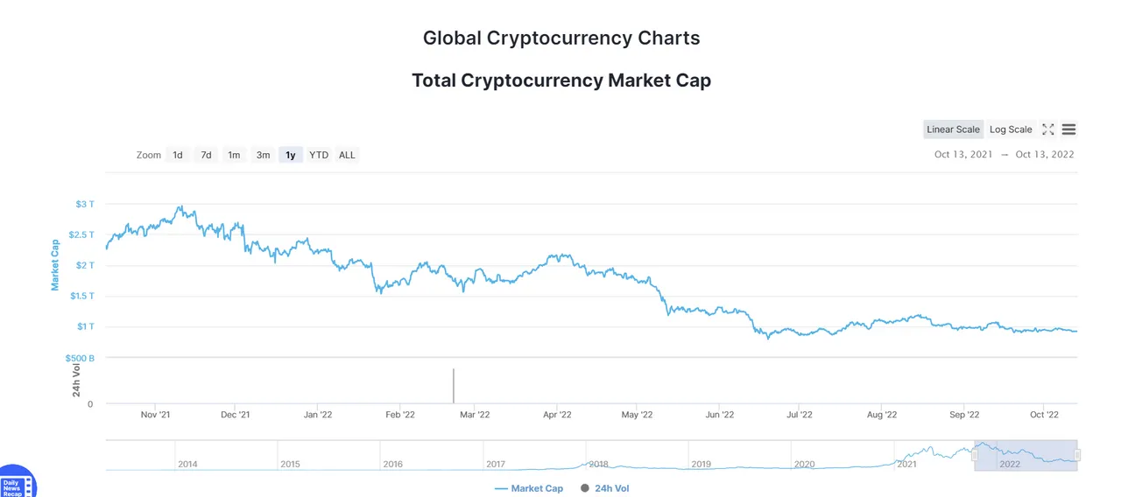The width and height of the screenshot is (1121, 497).
Task: Click the Oct 13, 2021 start date field
Action: [963, 155]
